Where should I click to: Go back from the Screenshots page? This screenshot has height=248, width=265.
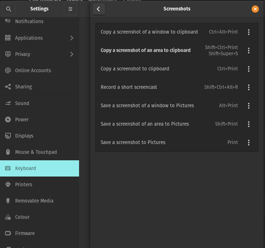click(x=99, y=9)
